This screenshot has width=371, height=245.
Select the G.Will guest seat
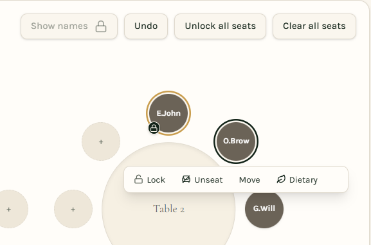click(264, 209)
